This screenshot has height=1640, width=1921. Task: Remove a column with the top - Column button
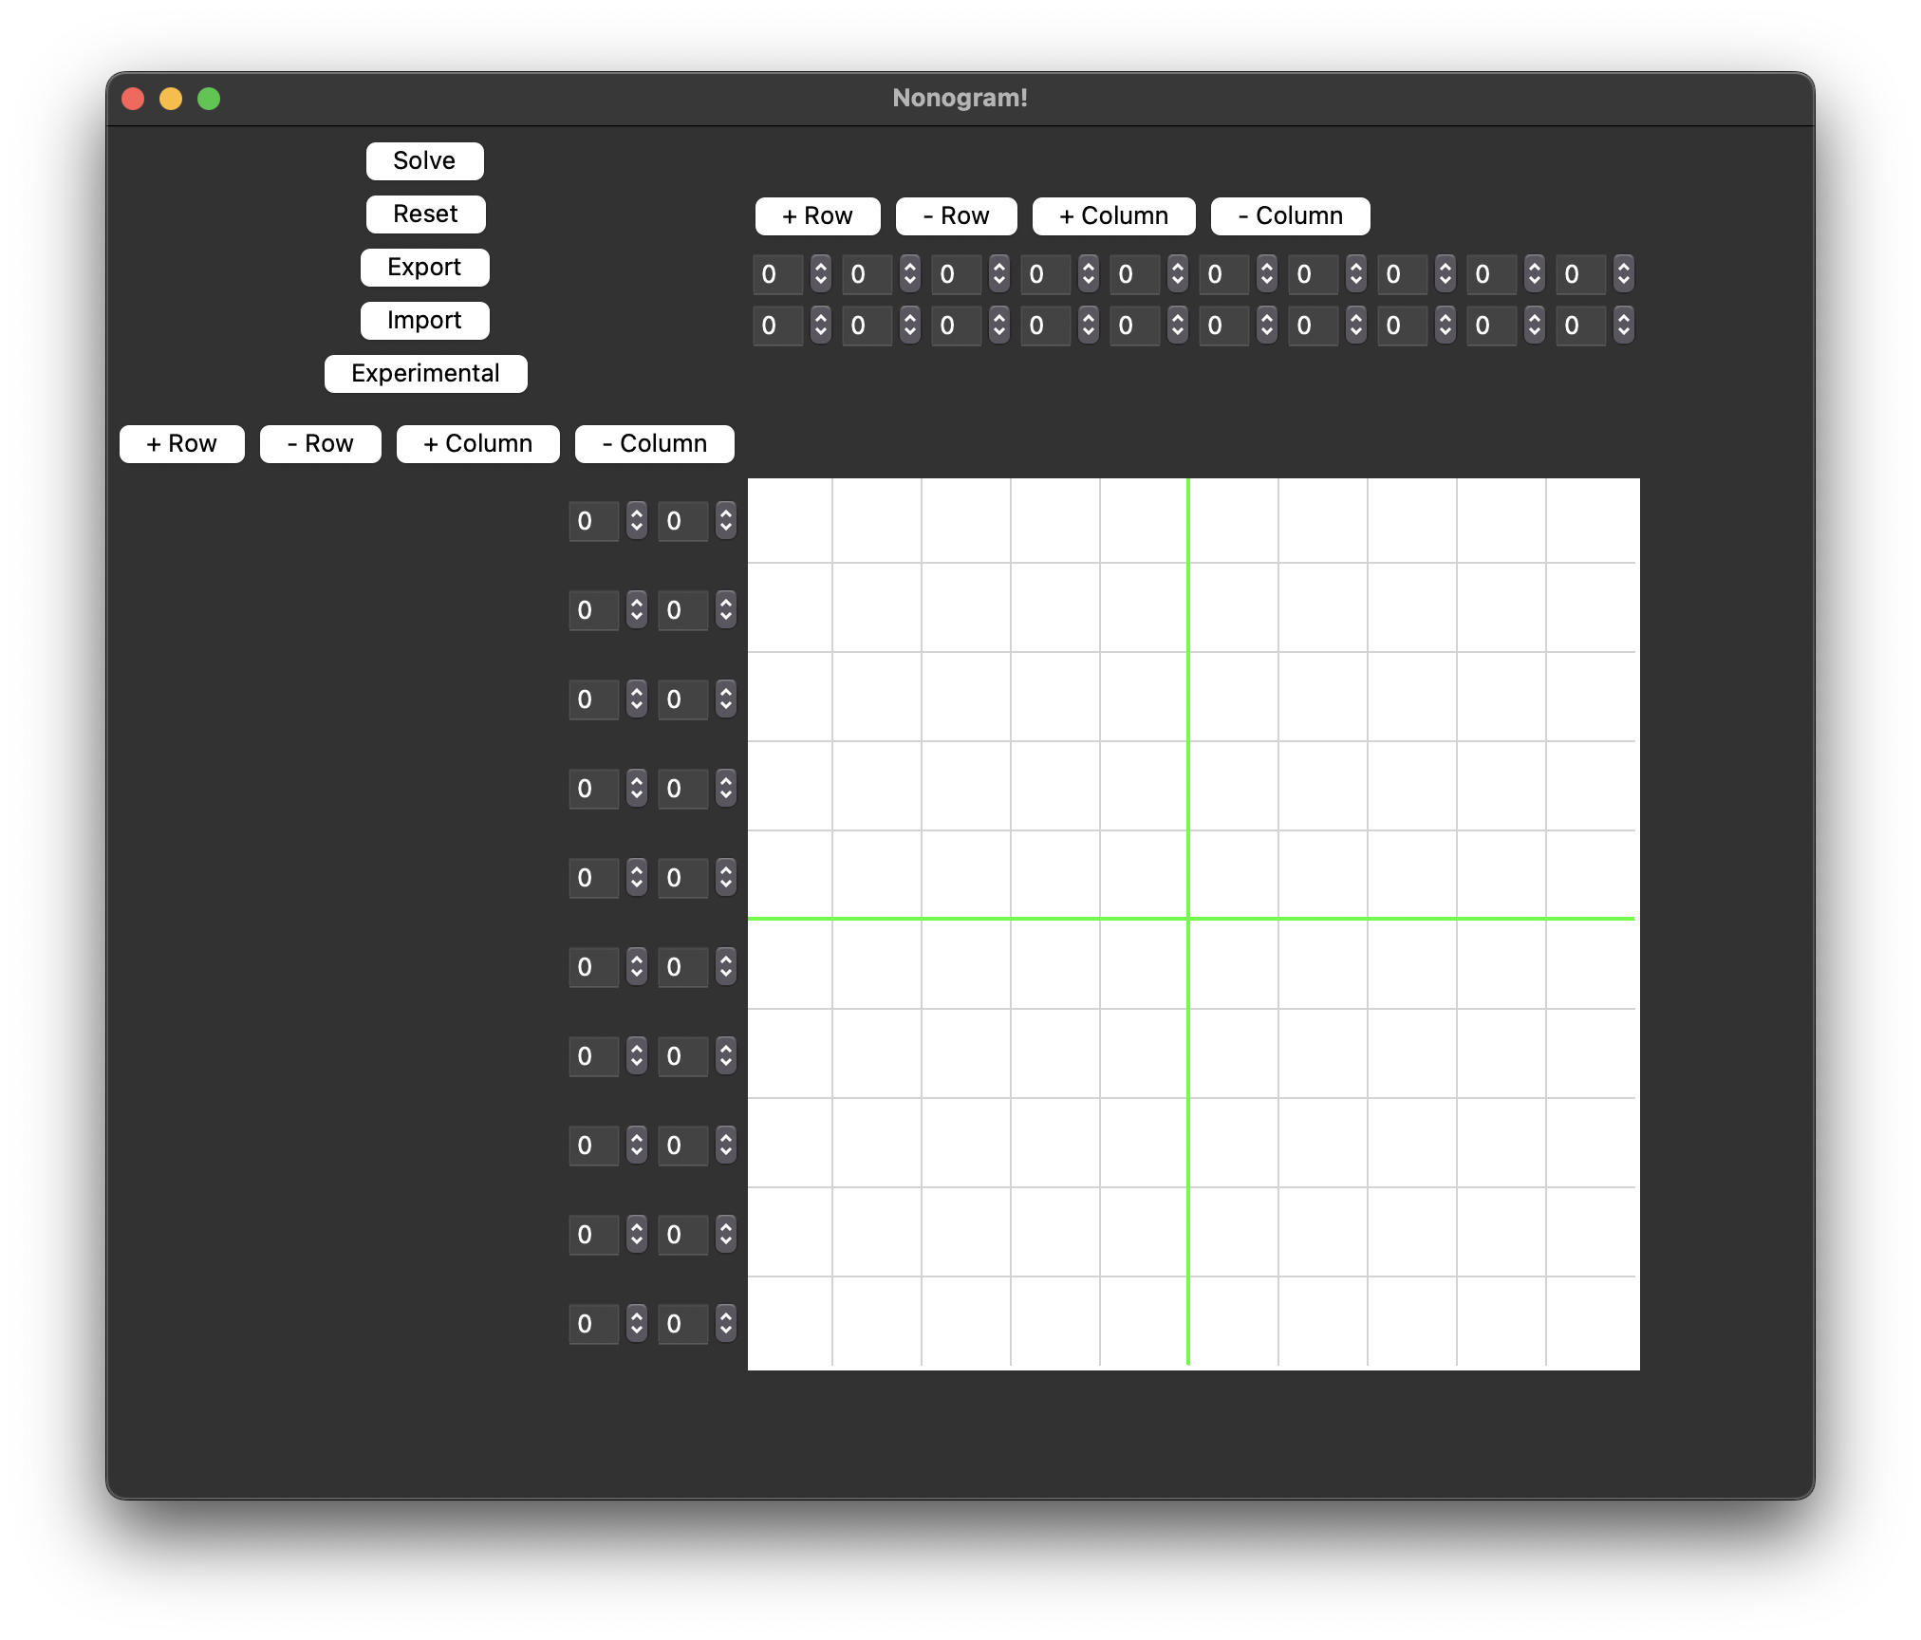click(1289, 215)
